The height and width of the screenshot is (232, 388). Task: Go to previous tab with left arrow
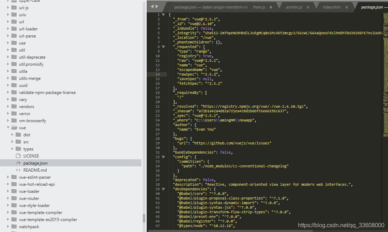point(152,6)
